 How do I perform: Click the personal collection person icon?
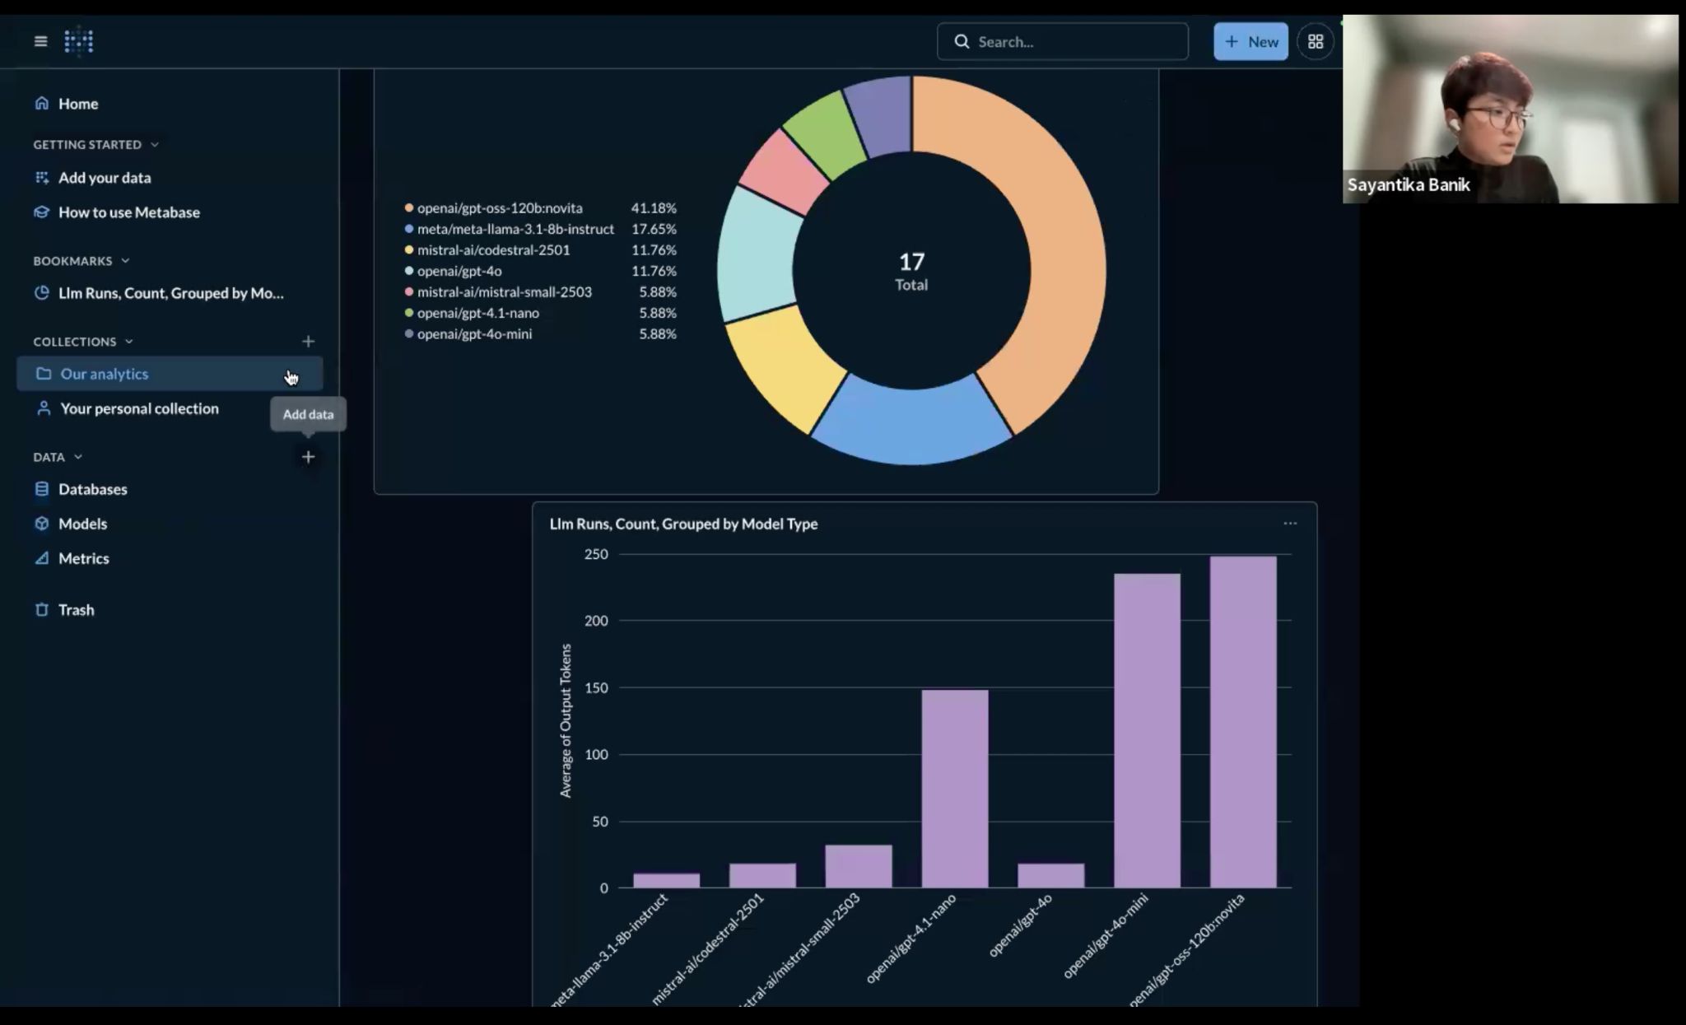click(x=44, y=408)
